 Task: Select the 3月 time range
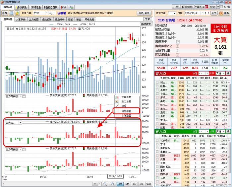point(120,184)
